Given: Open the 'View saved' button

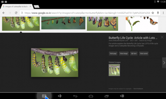Looking at the screenshot, I should (144, 54).
